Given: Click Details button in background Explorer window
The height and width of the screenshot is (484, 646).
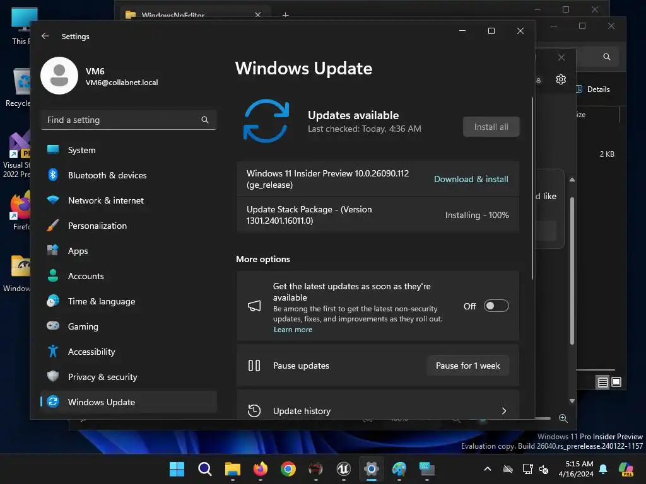Looking at the screenshot, I should 593,89.
